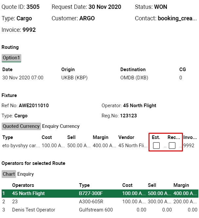The height and width of the screenshot is (218, 199).
Task: Select the Denis Test Operator row
Action: (x=33, y=210)
